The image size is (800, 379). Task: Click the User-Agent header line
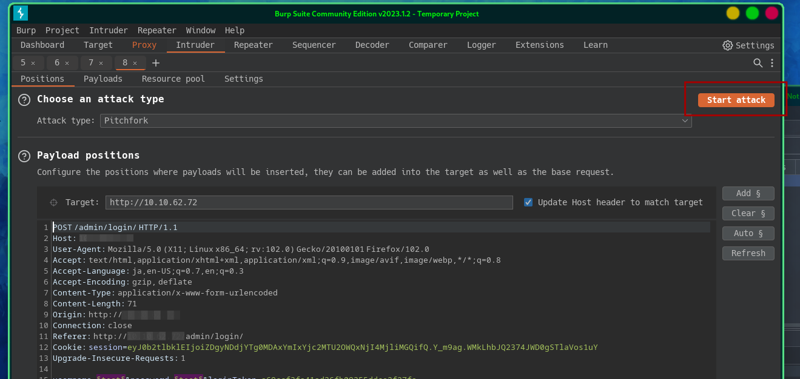tap(241, 249)
